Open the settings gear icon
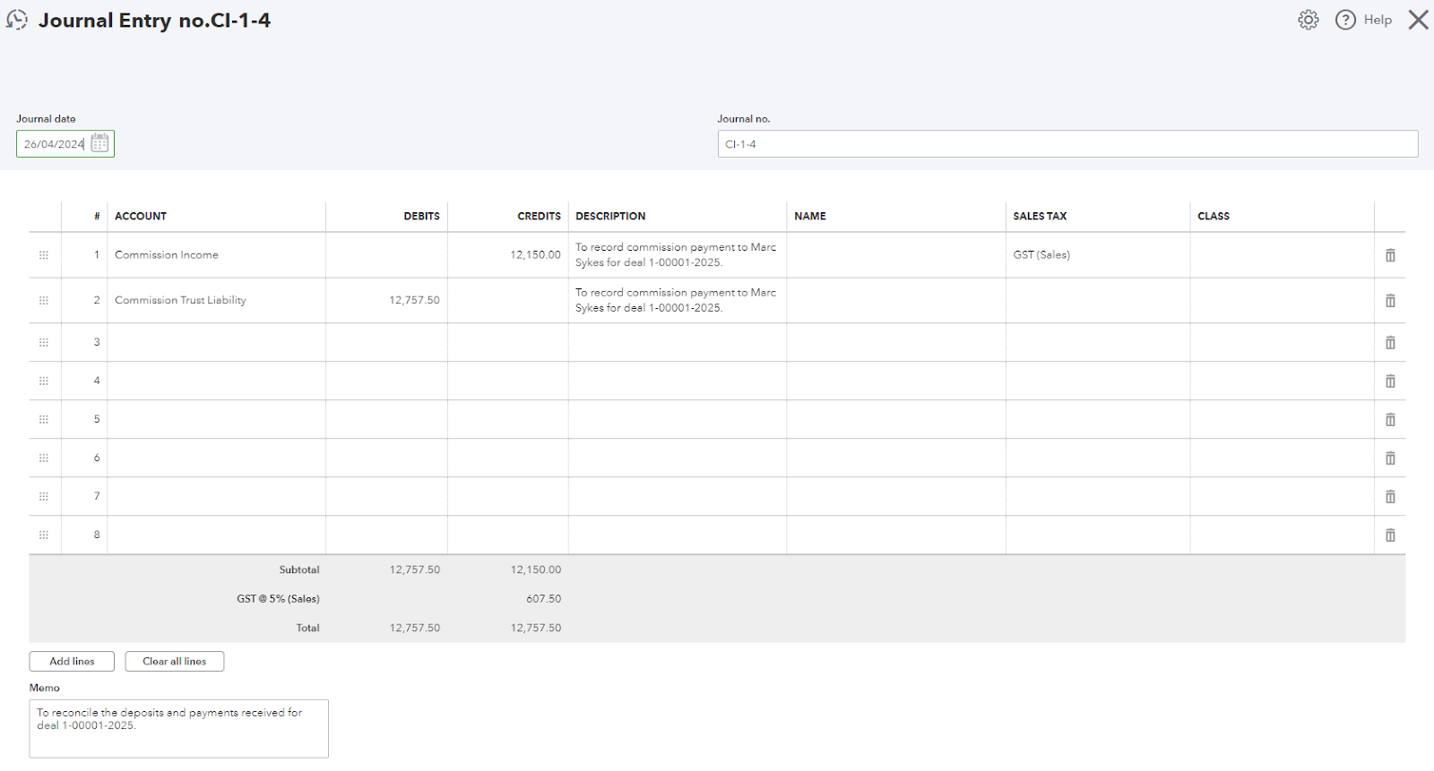1434x771 pixels. click(x=1309, y=20)
